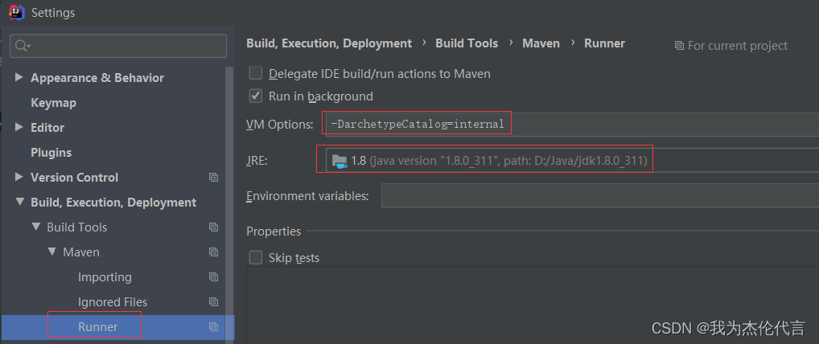
Task: Select the Maven item in the tree
Action: coord(81,252)
